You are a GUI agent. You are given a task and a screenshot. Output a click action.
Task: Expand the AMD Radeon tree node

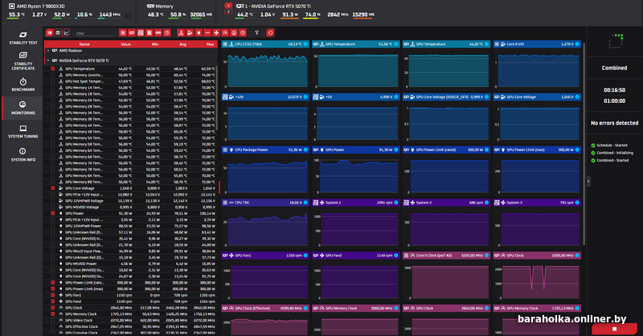48,51
